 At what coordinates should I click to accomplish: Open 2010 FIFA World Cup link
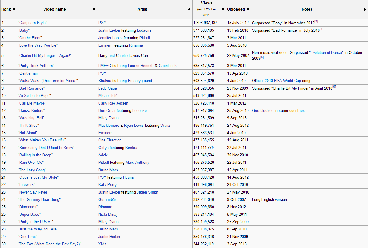[283, 81]
